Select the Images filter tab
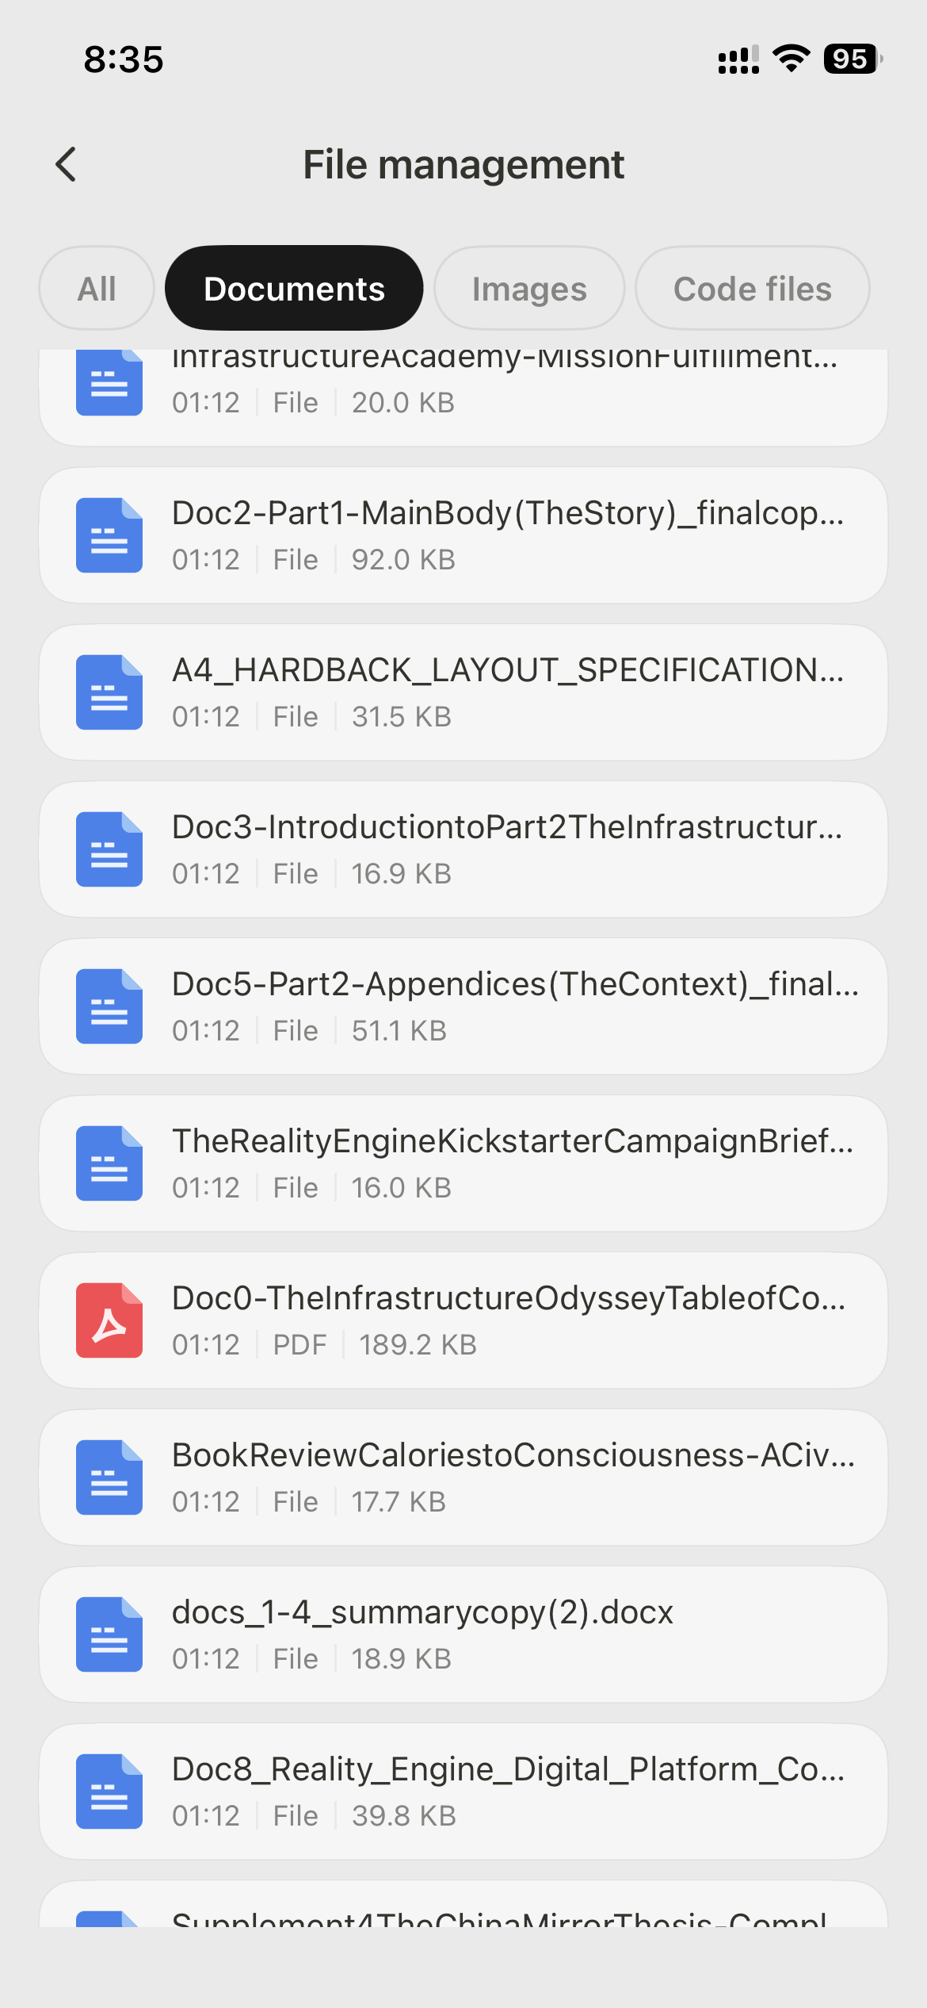The width and height of the screenshot is (927, 2008). point(529,289)
